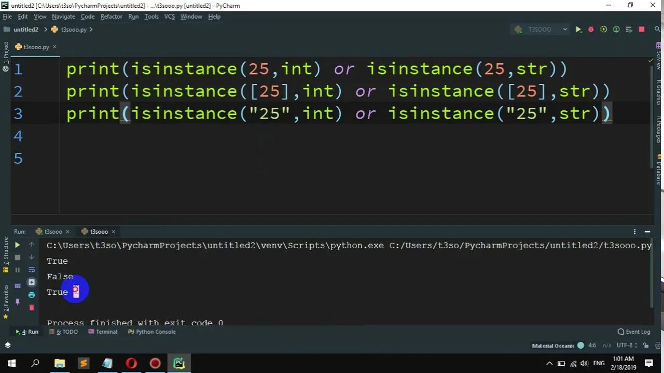Image resolution: width=664 pixels, height=373 pixels.
Task: Start debugging with the red bug icon
Action: (x=591, y=30)
